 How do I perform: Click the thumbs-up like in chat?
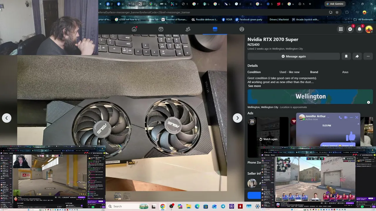click(350, 136)
